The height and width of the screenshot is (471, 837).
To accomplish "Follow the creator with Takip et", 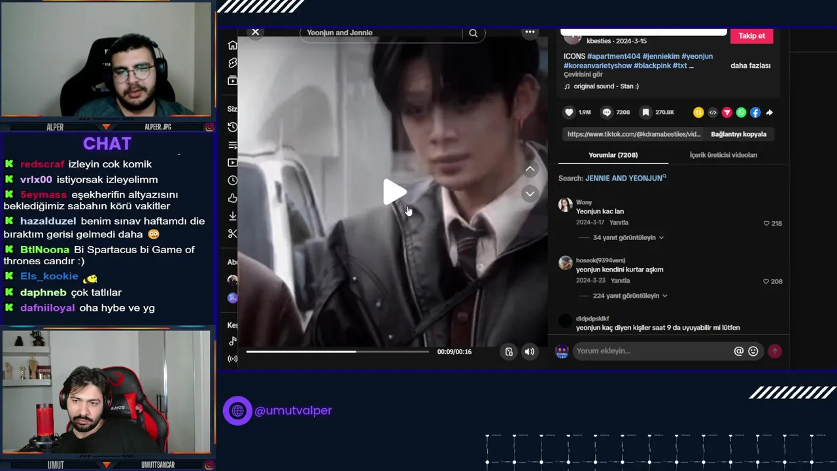I will 751,36.
